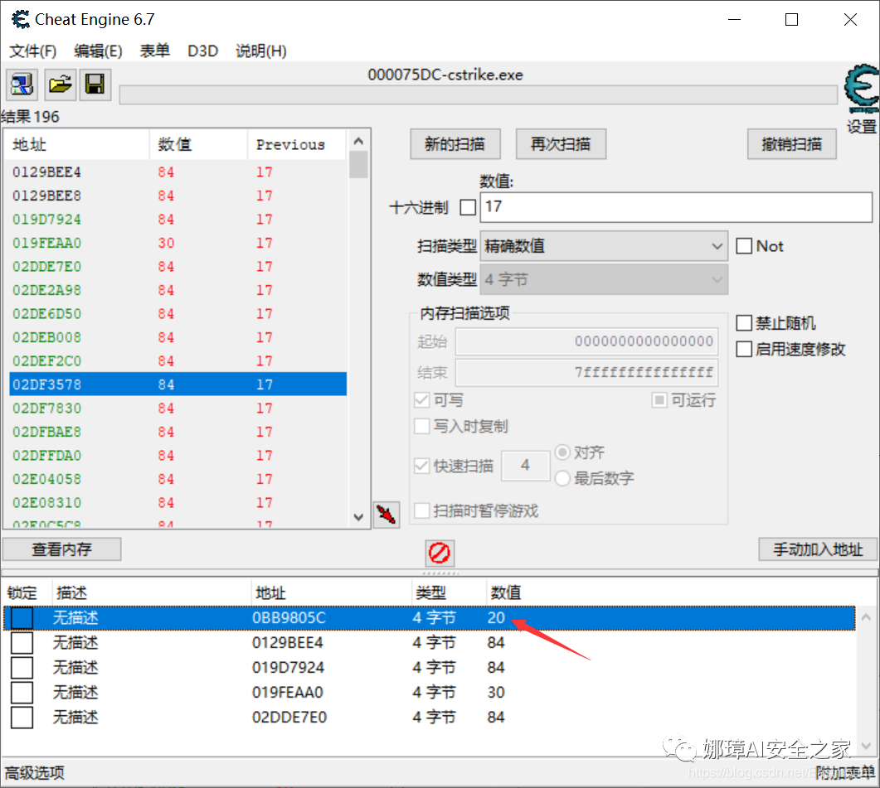Toggle the 可写 checkbox

421,400
